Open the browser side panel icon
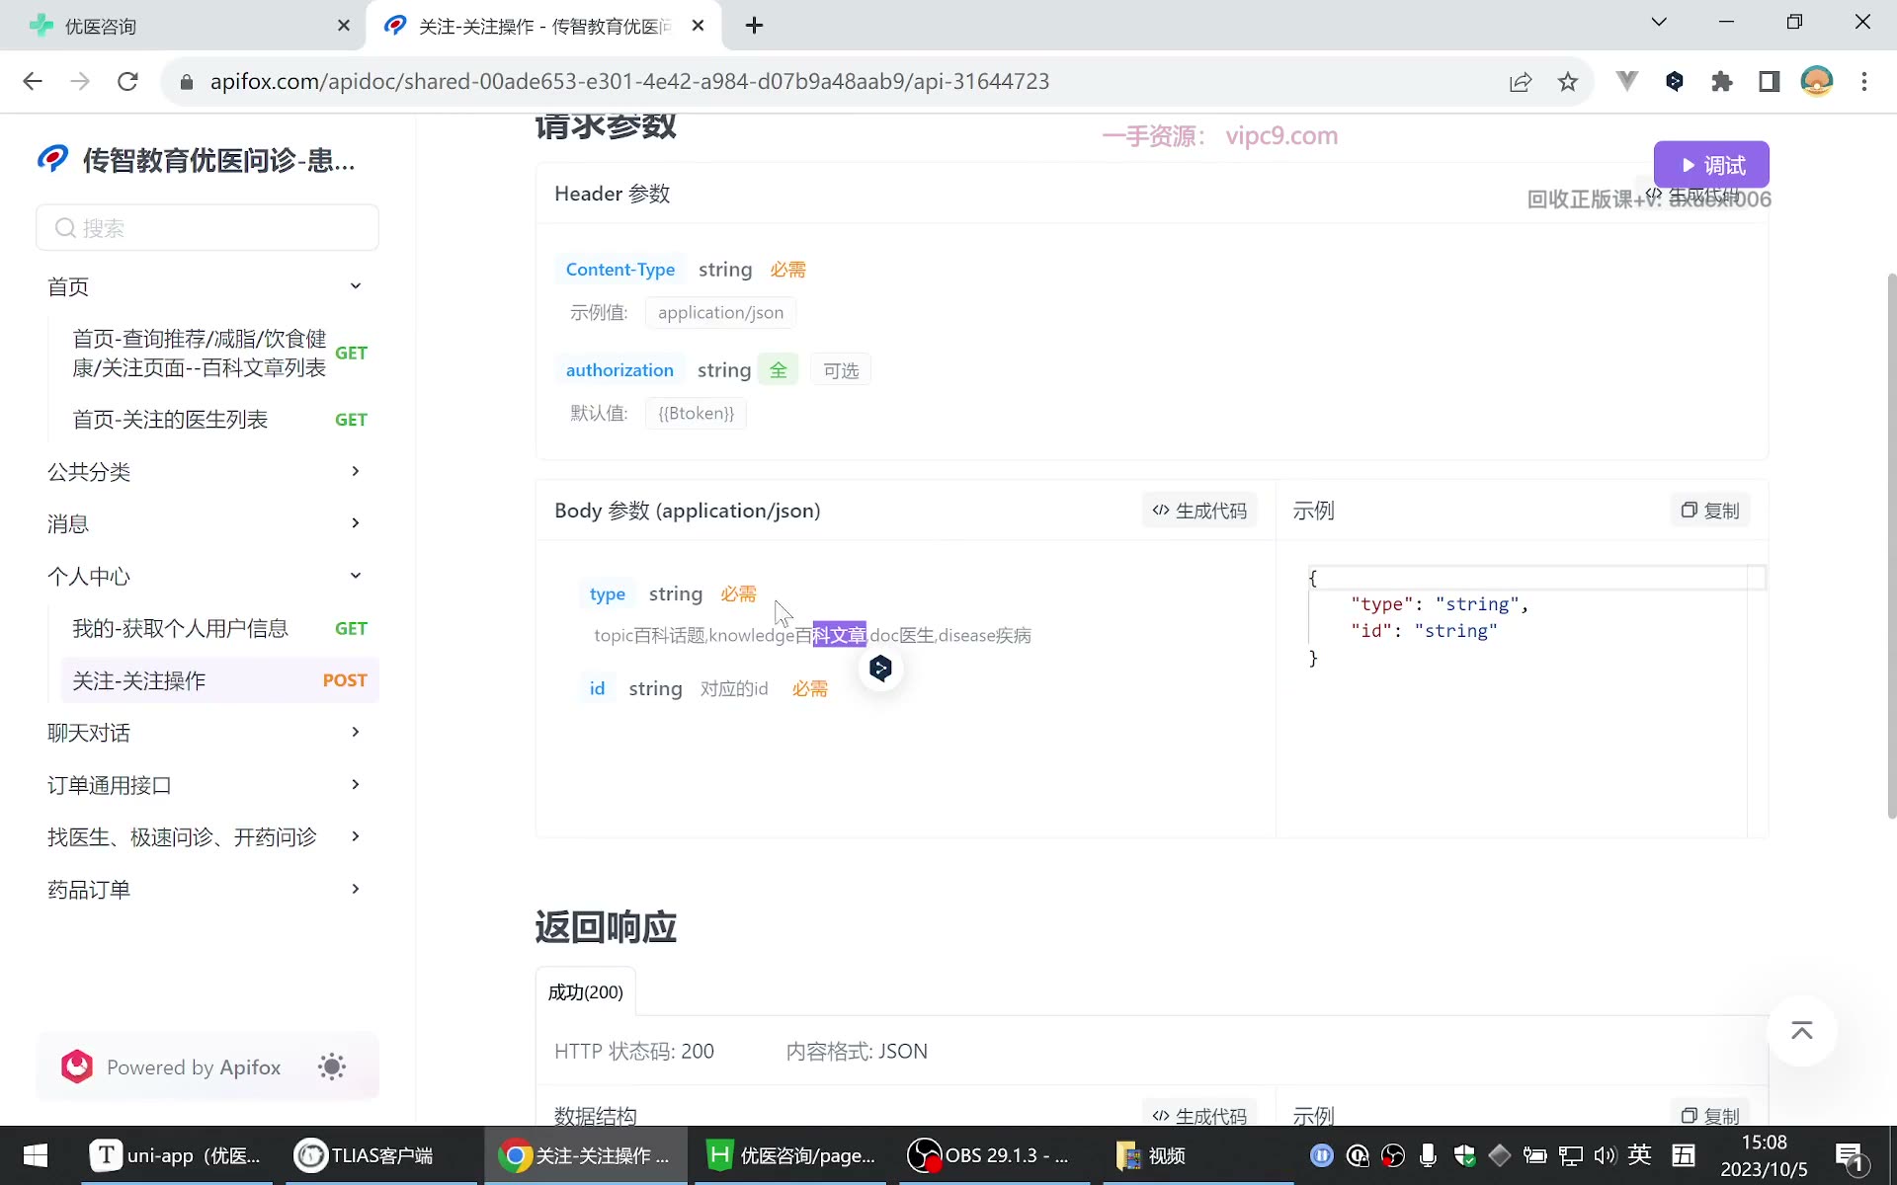 [x=1770, y=82]
